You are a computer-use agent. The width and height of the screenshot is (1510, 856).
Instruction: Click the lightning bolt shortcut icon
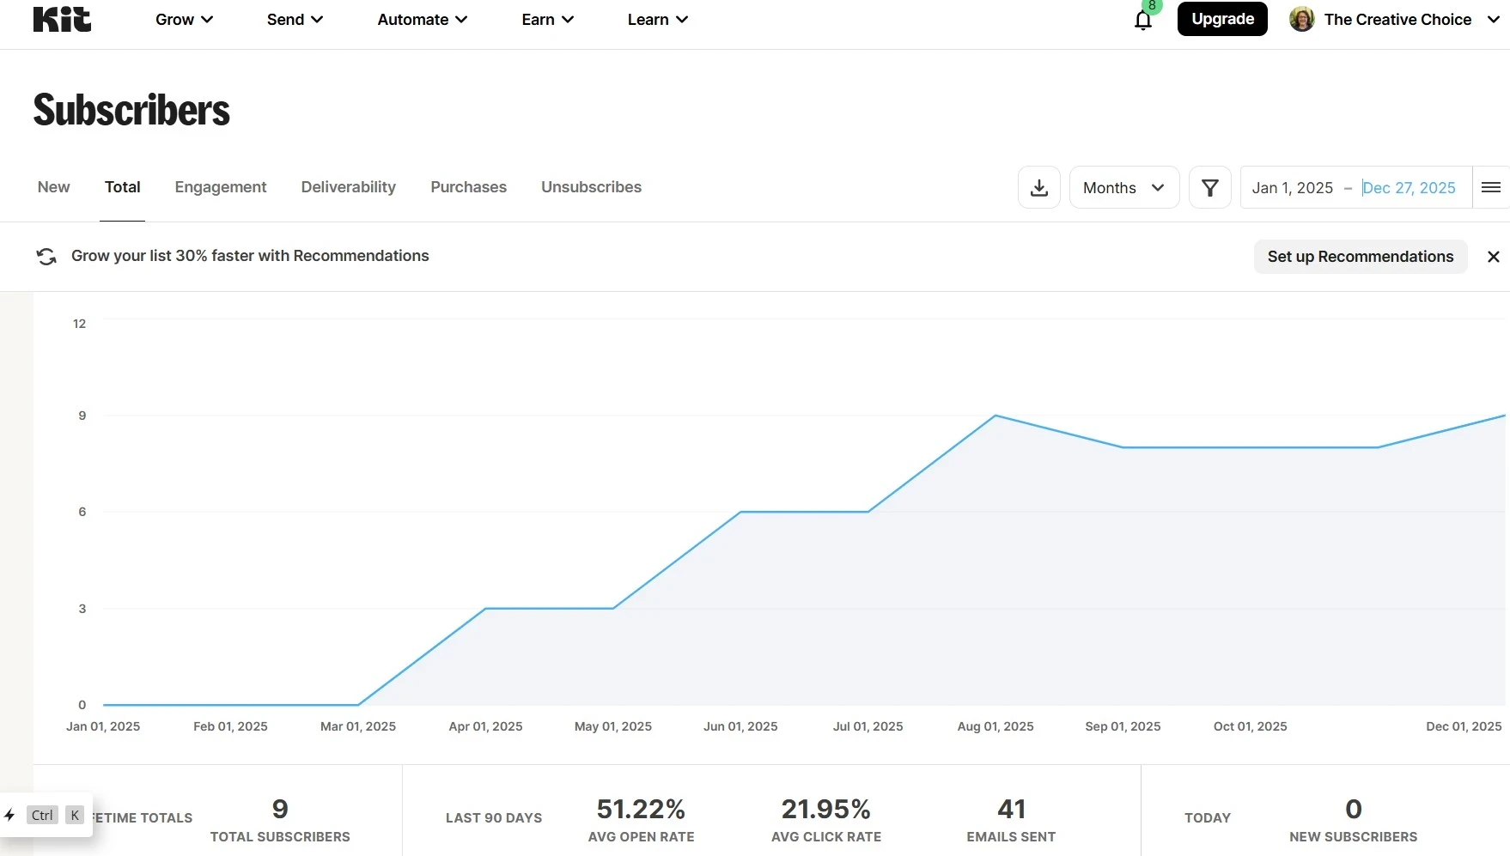[10, 815]
